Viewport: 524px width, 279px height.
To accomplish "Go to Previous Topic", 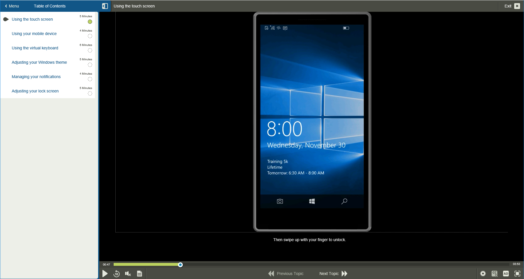I will pos(286,274).
